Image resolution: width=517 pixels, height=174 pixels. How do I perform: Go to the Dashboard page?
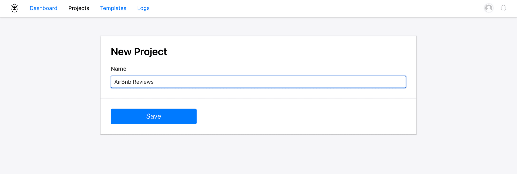43,8
